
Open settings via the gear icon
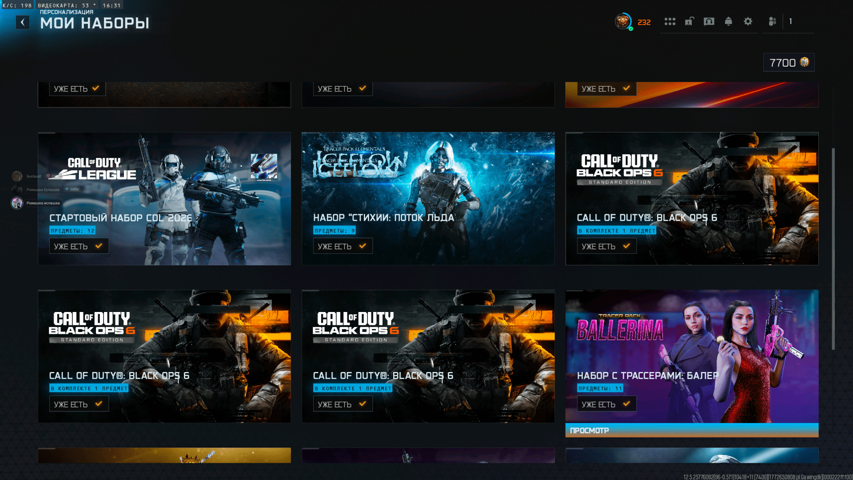click(x=748, y=21)
